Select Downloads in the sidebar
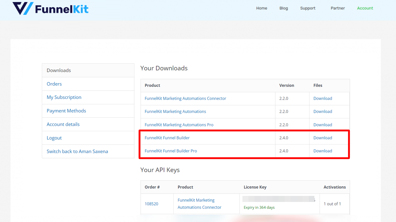The height and width of the screenshot is (222, 396). [x=88, y=70]
